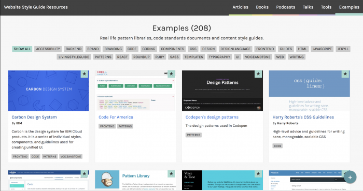
Task: Click FRONTEND tag on Code For America card
Action: 107,126
